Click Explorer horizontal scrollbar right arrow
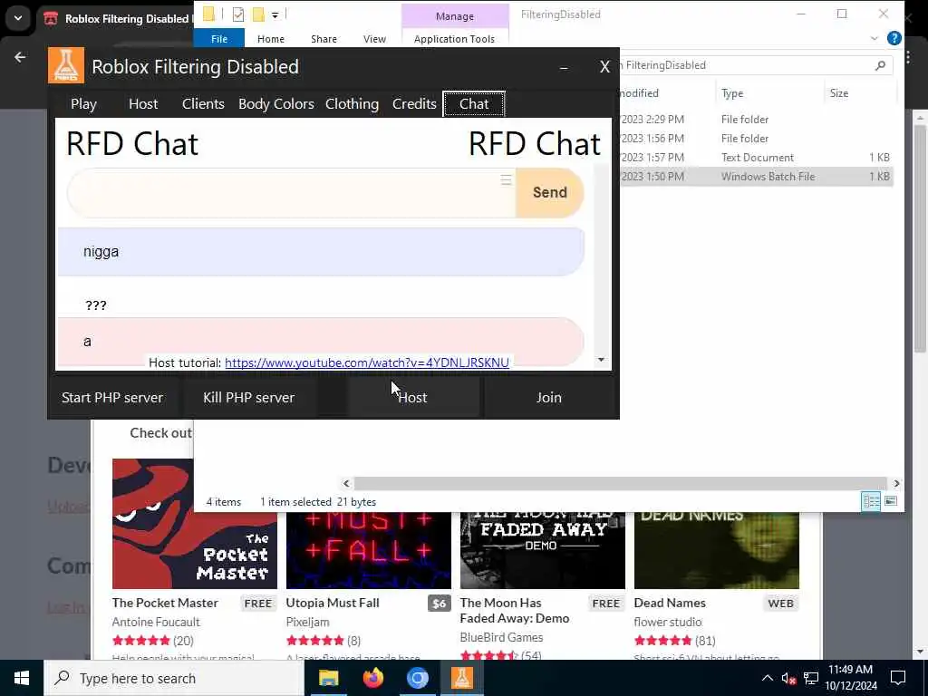 [896, 484]
